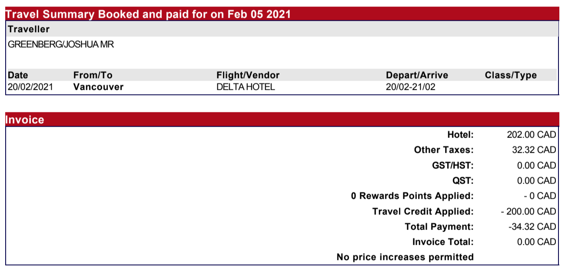Viewport: 565px width, 269px height.
Task: Click the red Invoice section header
Action: (x=25, y=120)
